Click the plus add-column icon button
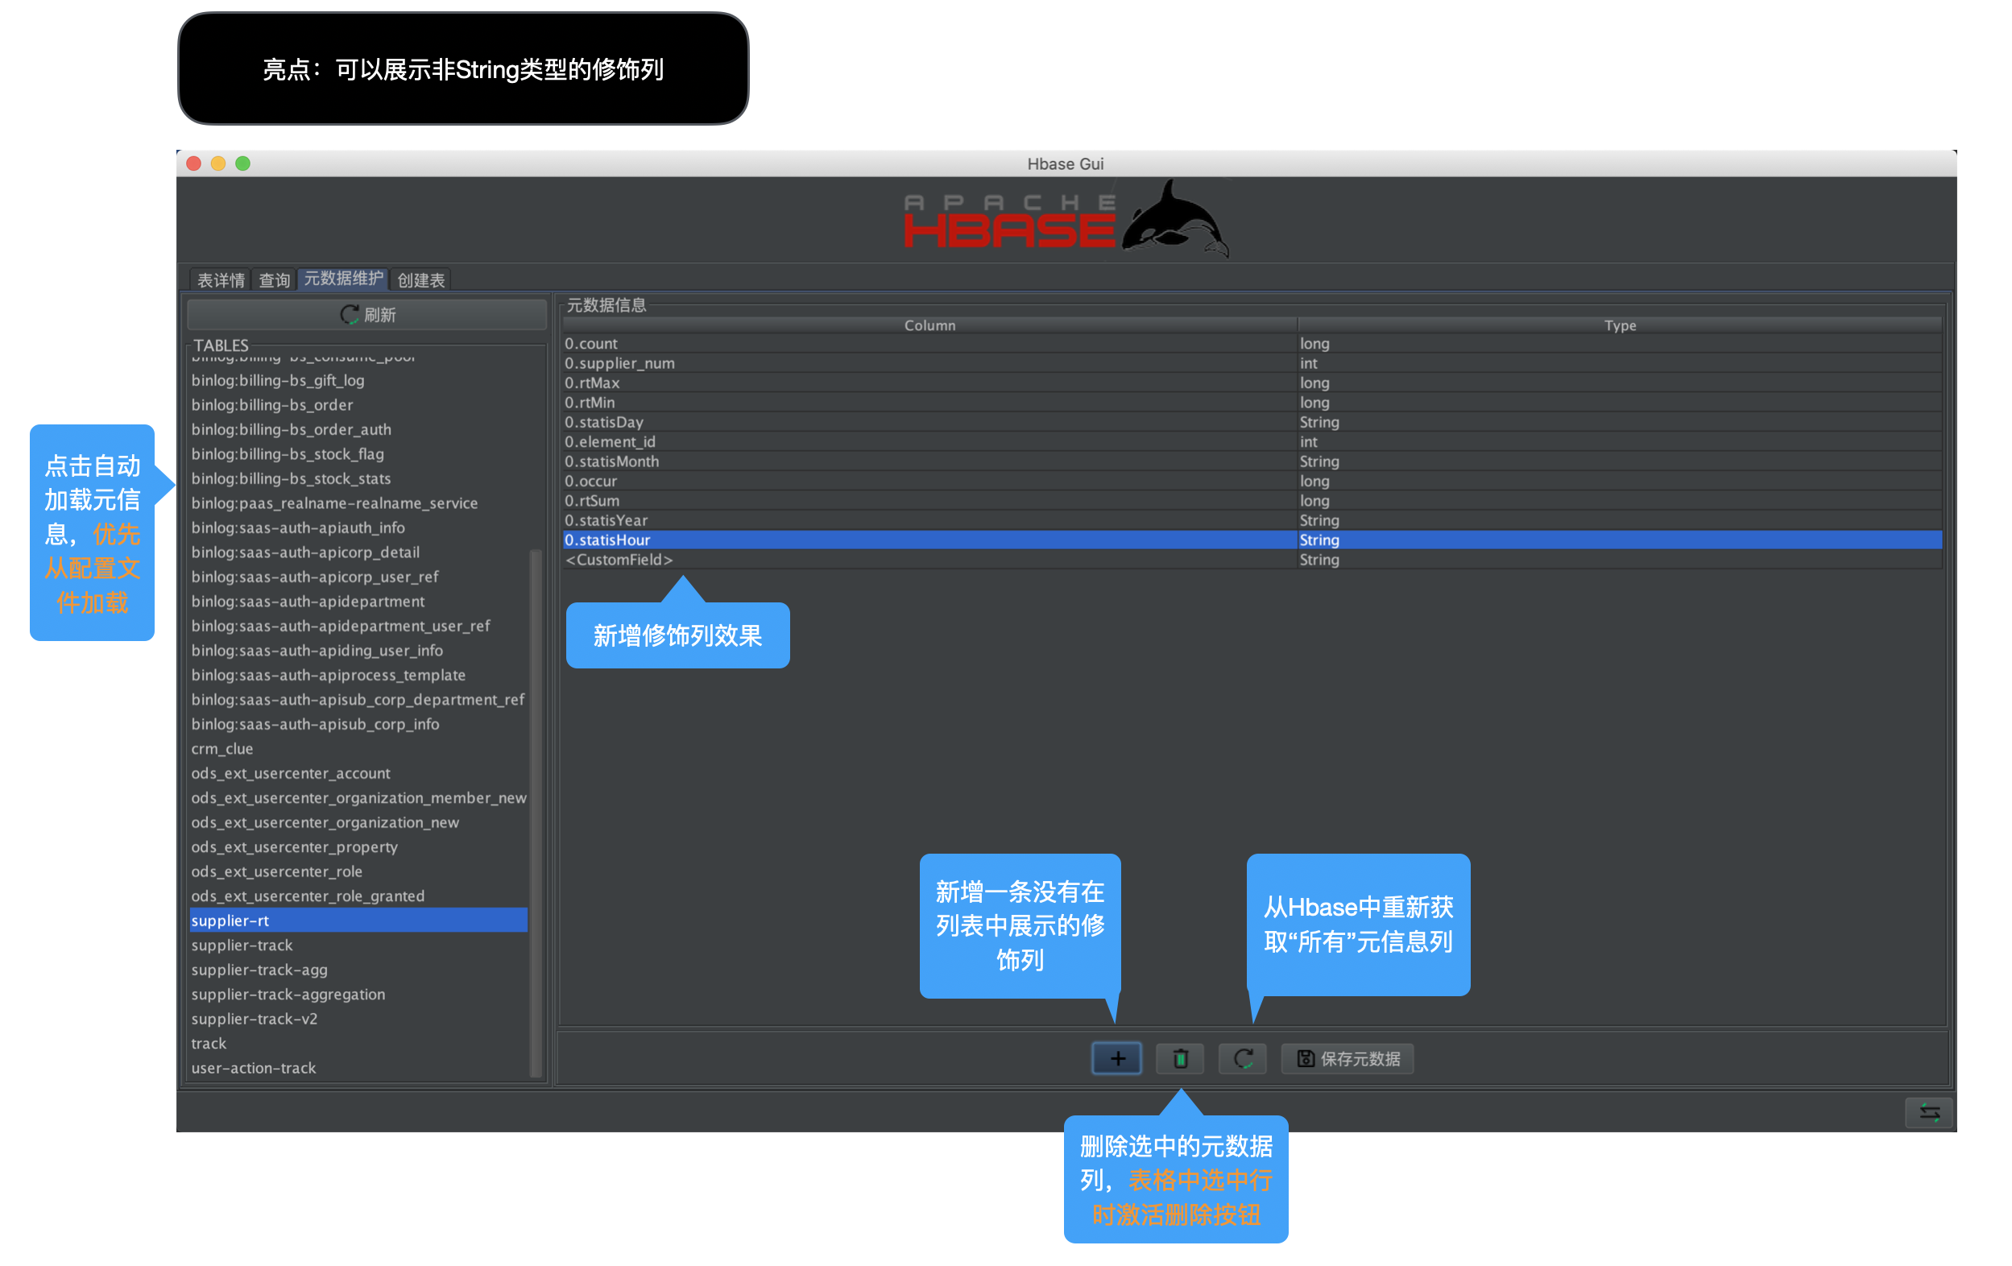Viewport: 2012px width, 1266px height. [x=1116, y=1059]
